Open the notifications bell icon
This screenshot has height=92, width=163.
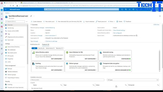130,9
